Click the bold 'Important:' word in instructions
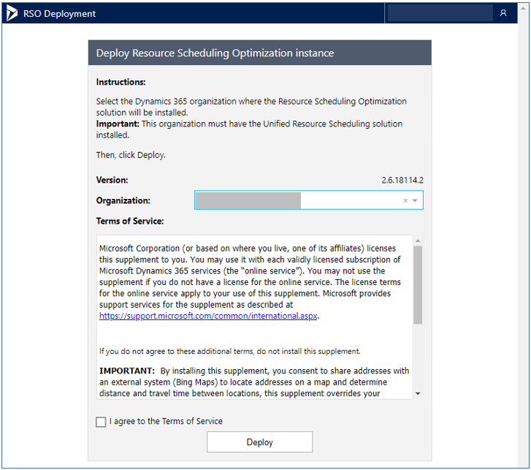This screenshot has height=470, width=531. [x=118, y=124]
